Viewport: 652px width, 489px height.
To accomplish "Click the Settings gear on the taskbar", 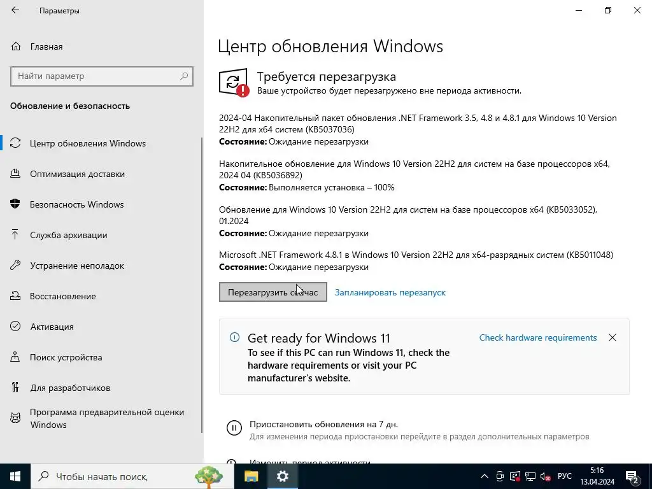I will [282, 476].
